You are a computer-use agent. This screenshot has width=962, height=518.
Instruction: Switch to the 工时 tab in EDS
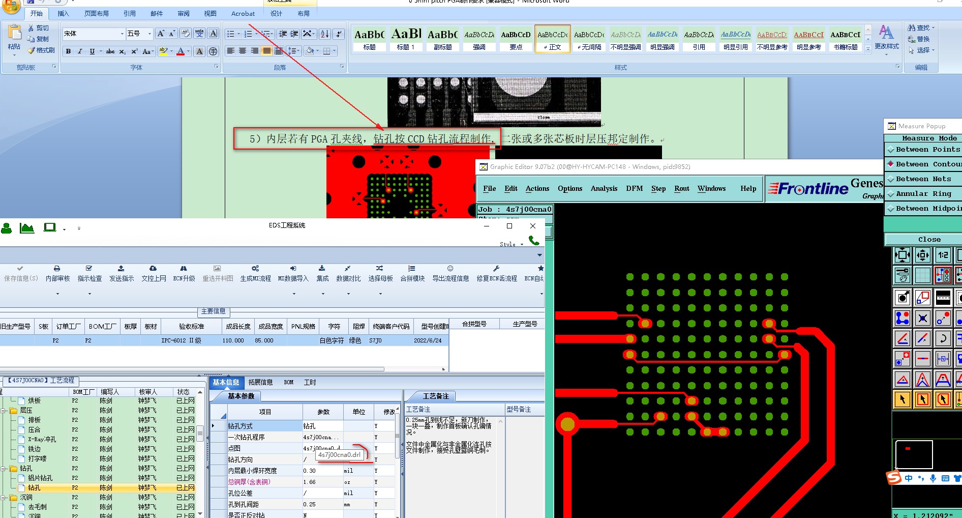pos(310,383)
